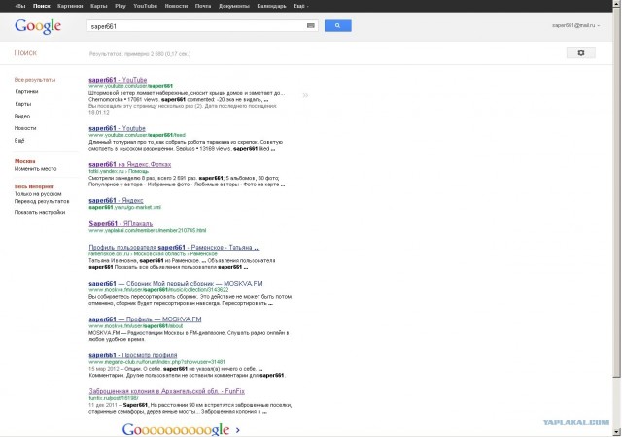Open Картинки in top bar
This screenshot has width=622, height=437.
coord(70,6)
